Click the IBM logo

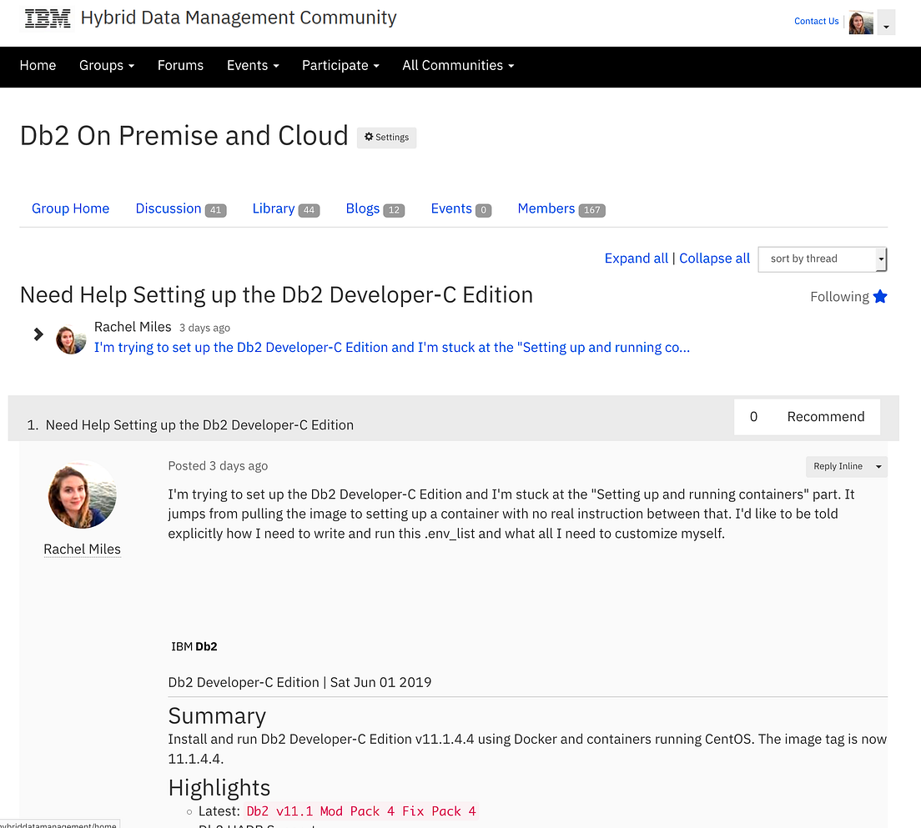tap(48, 18)
